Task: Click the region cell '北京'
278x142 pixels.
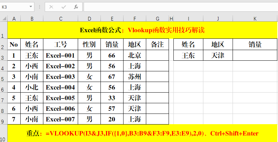Action: (135, 55)
